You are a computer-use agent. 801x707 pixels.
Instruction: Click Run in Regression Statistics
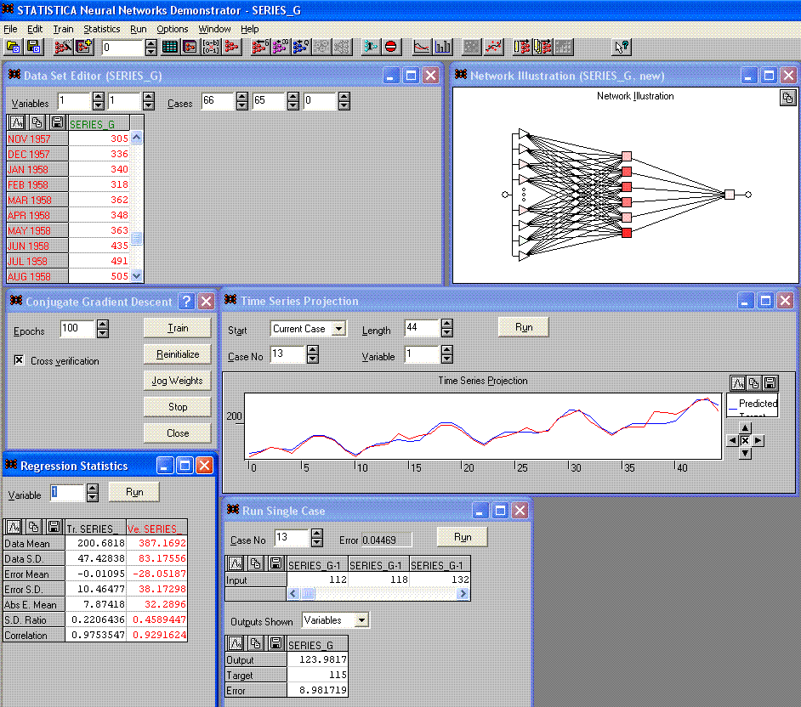point(134,492)
